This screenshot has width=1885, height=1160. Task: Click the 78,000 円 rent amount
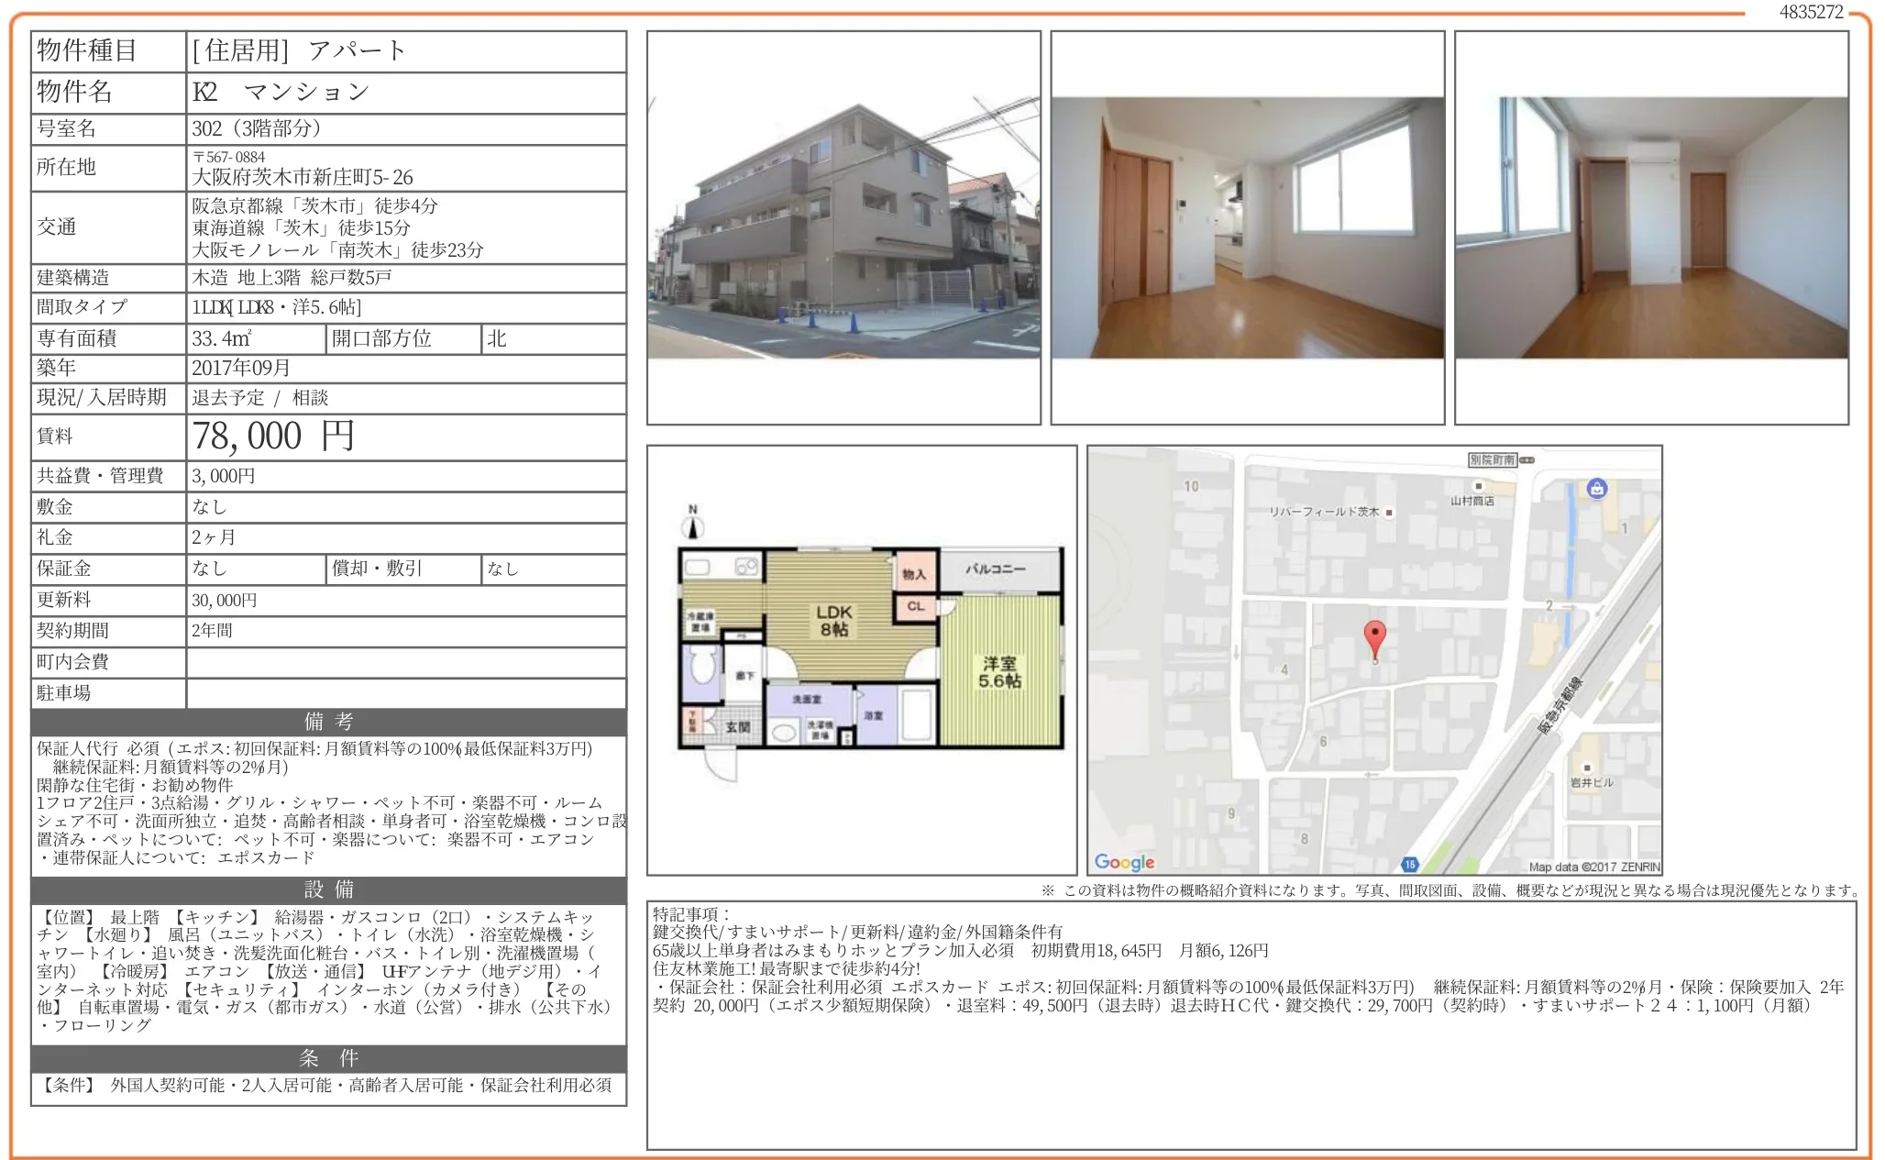273,436
